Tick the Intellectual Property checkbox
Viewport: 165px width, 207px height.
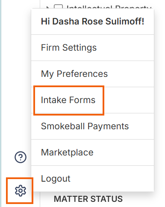pos(58,6)
